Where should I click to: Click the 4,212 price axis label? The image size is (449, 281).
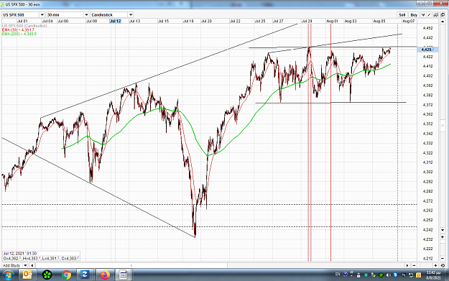pyautogui.click(x=427, y=259)
